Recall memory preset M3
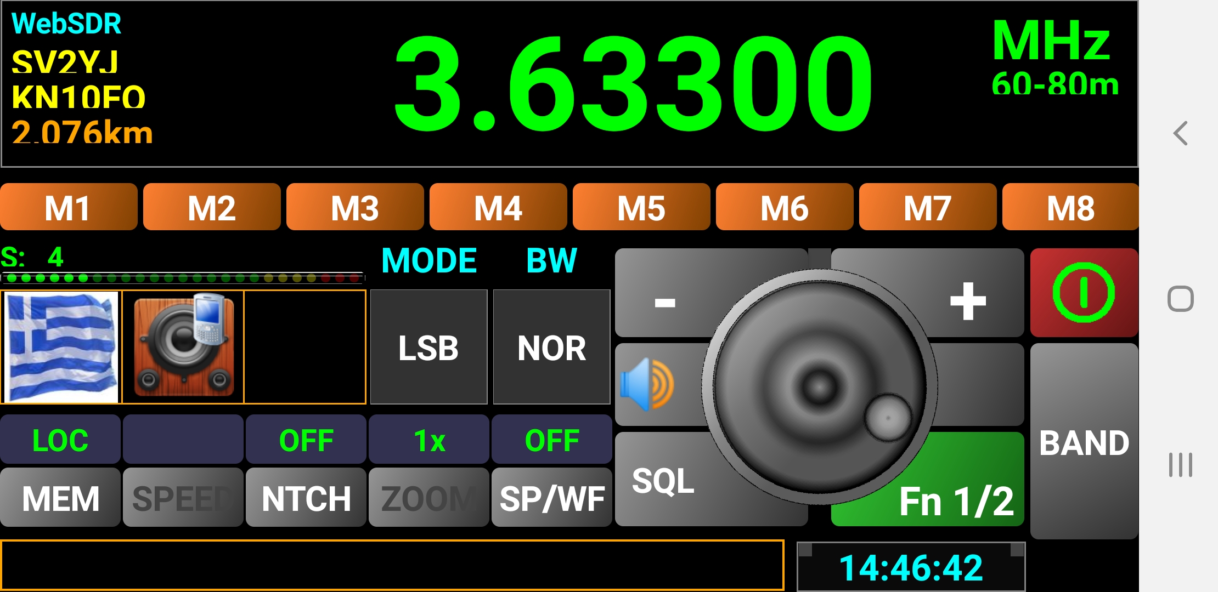1218x592 pixels. 355,207
